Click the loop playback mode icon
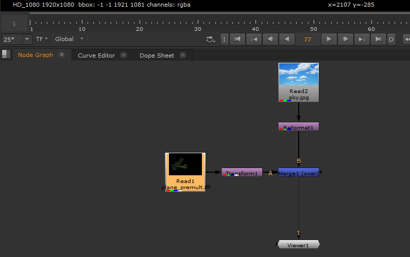410x257 pixels. [x=211, y=40]
